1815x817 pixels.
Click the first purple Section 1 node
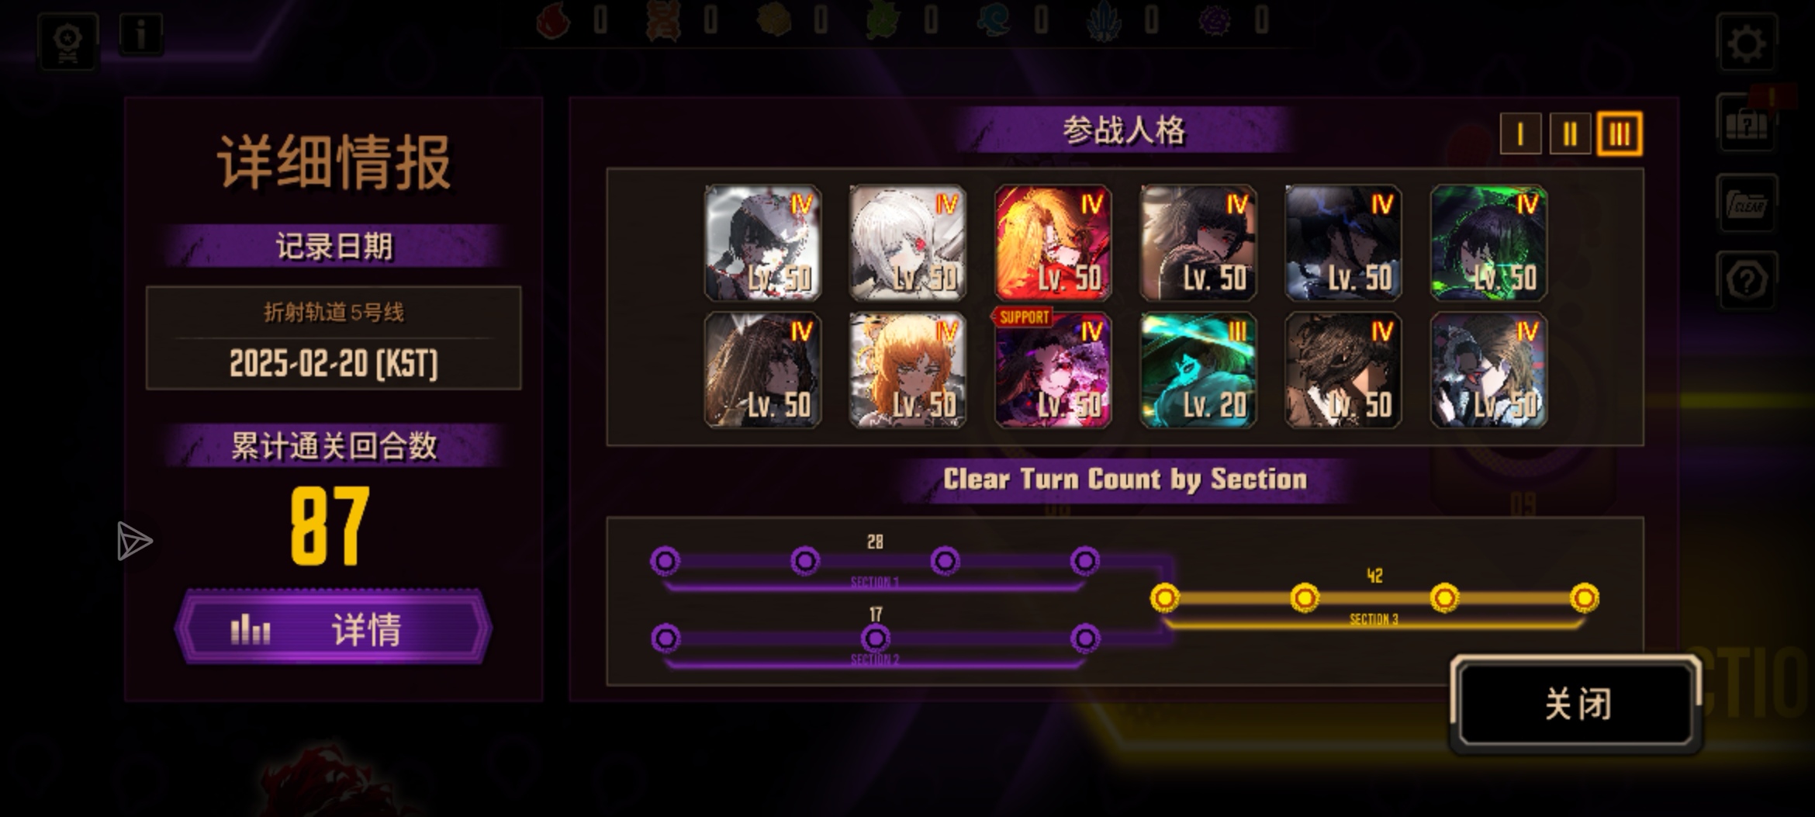click(665, 560)
